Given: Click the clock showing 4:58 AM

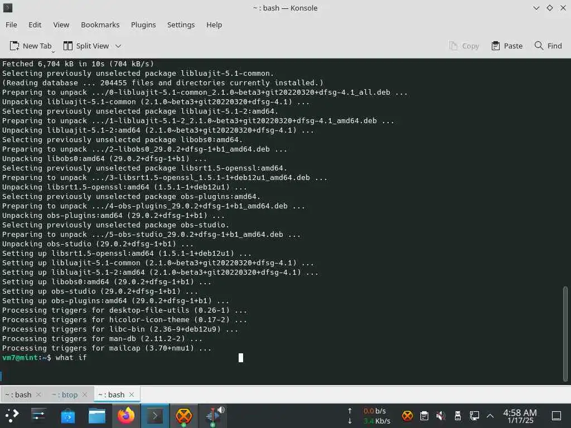Looking at the screenshot, I should [x=520, y=416].
